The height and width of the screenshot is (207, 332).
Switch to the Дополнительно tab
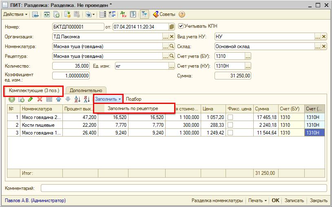[x=85, y=90]
